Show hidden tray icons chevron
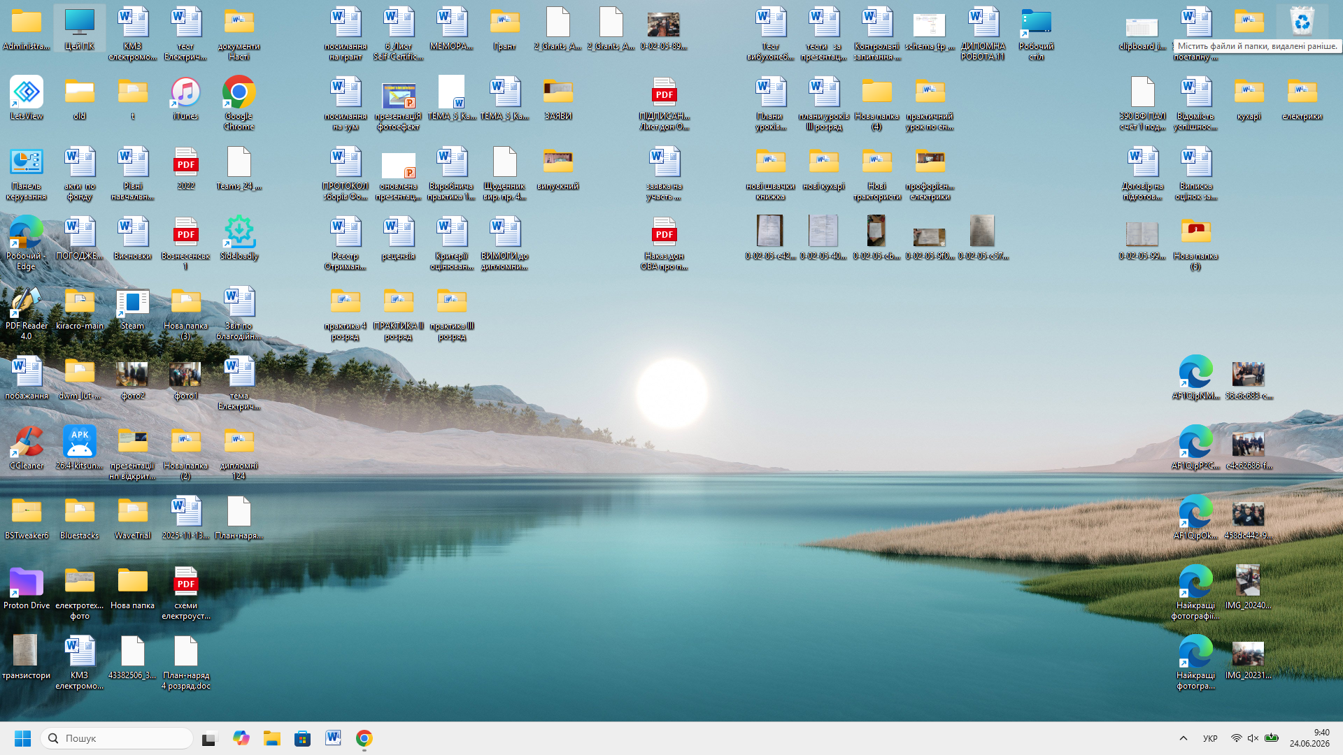The height and width of the screenshot is (755, 1343). [x=1184, y=738]
